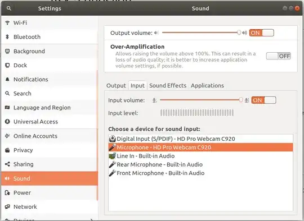Open Power settings

(49, 192)
